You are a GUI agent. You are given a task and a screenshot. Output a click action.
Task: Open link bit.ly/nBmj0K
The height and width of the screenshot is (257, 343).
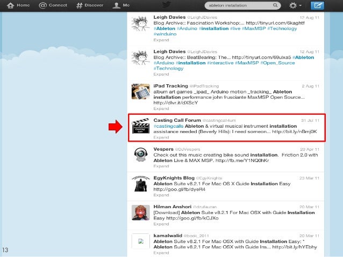(x=295, y=131)
